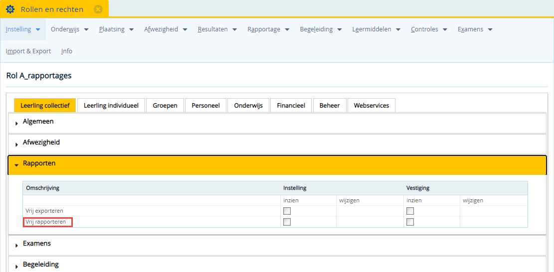554x272 pixels.
Task: Click dropdown arrow next to Controles
Action: pyautogui.click(x=445, y=29)
